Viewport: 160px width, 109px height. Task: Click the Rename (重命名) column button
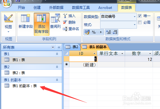71,29
